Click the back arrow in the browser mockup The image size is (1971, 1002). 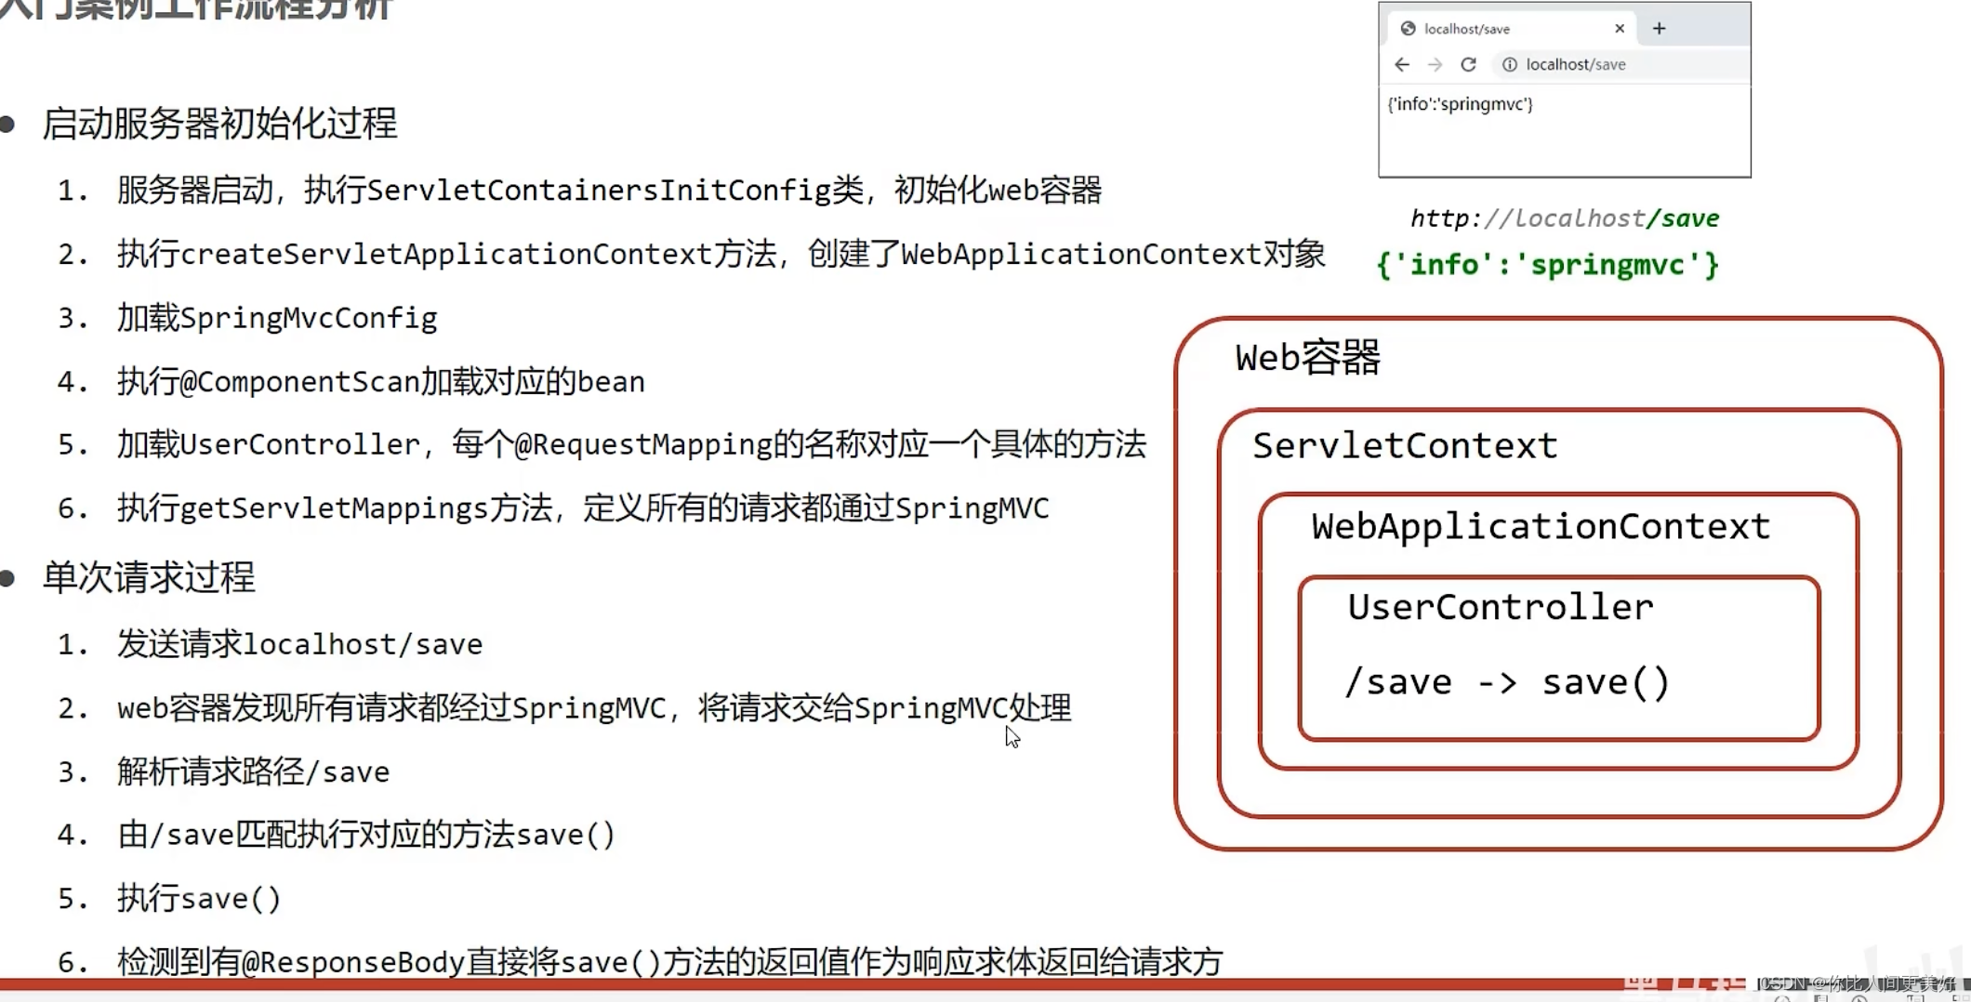[1401, 64]
